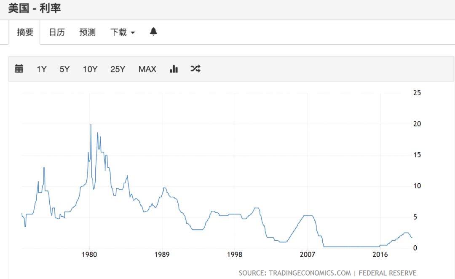This screenshot has width=455, height=279.
Task: Select the 1Y time range
Action: 41,69
